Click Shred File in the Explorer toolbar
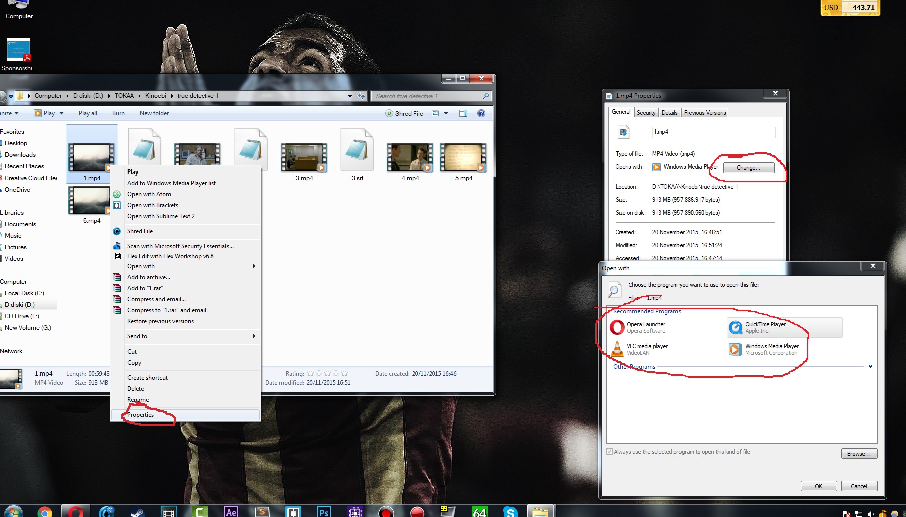 [x=404, y=113]
